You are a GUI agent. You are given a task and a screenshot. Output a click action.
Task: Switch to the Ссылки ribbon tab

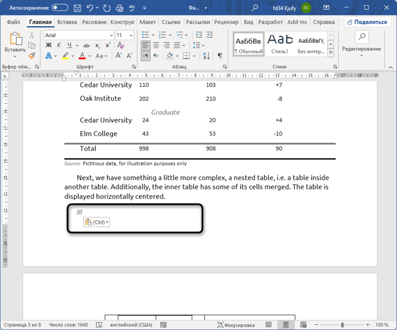coord(171,22)
